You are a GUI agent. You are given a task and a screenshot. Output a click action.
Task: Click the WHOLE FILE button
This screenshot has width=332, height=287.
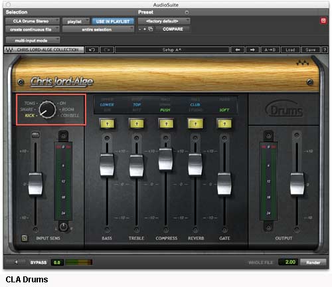[x=261, y=262]
